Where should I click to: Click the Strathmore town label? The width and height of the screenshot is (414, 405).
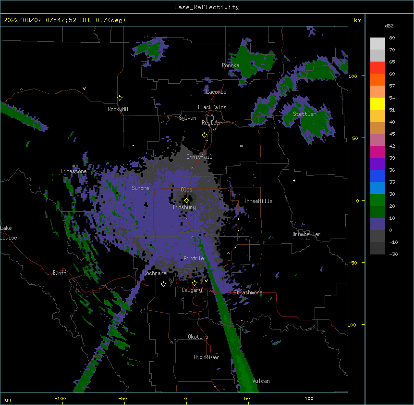(x=248, y=292)
